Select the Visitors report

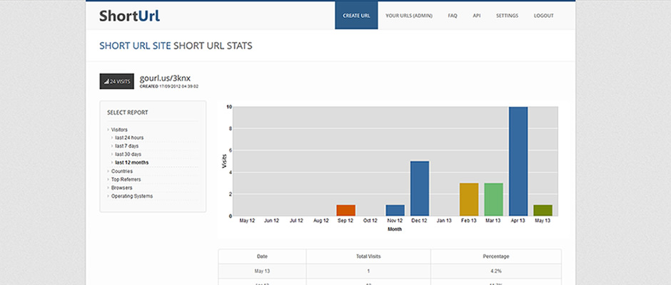click(119, 129)
